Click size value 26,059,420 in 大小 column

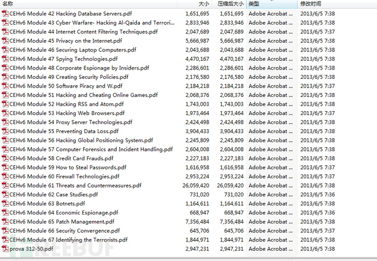click(x=196, y=185)
